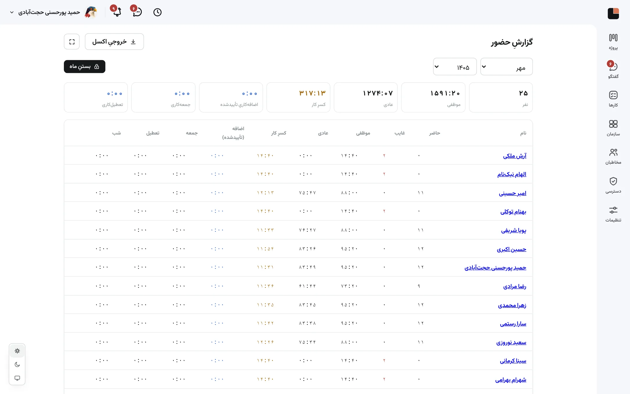630x394 pixels.
Task: Open زهرا محمدی attendance link
Action: click(512, 305)
